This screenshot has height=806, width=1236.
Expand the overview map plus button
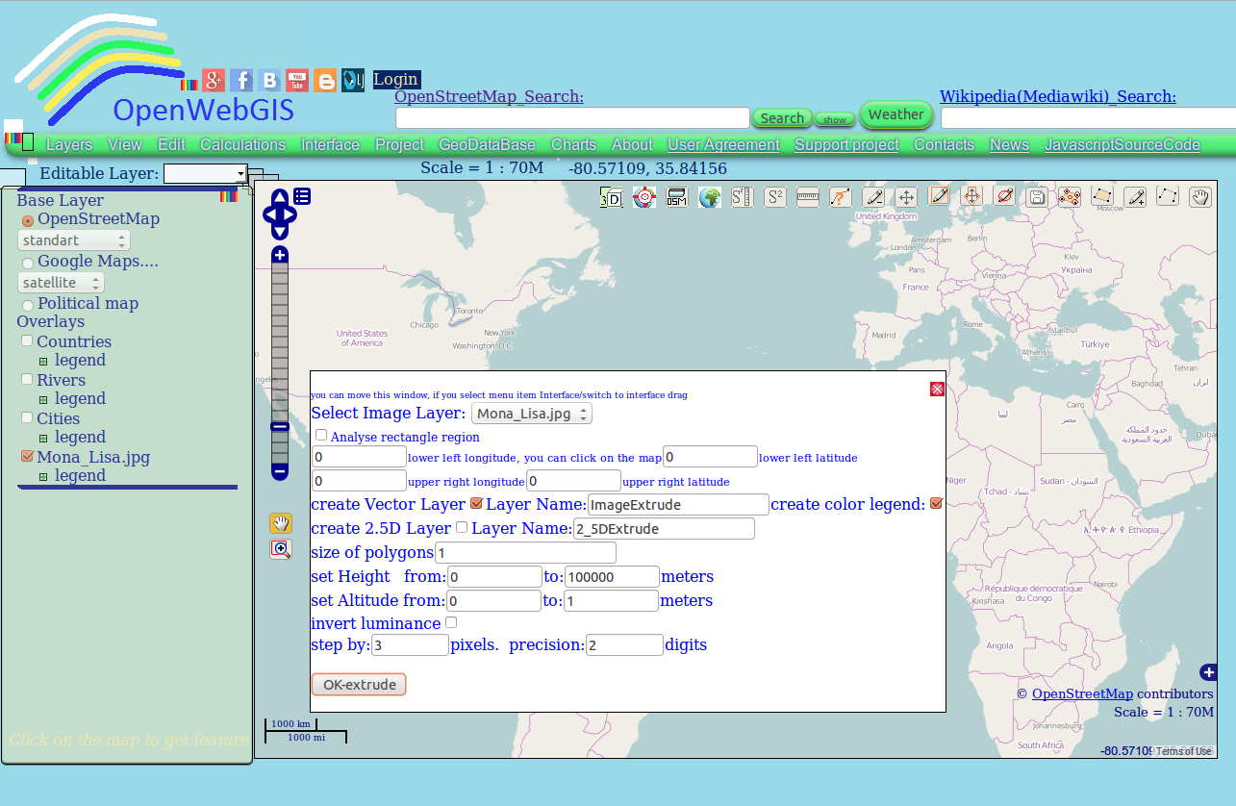[1209, 672]
